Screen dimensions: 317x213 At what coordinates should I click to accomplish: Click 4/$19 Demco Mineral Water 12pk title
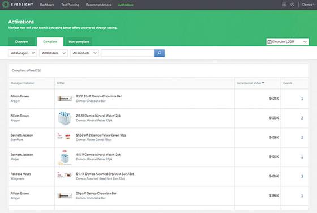tap(98, 155)
